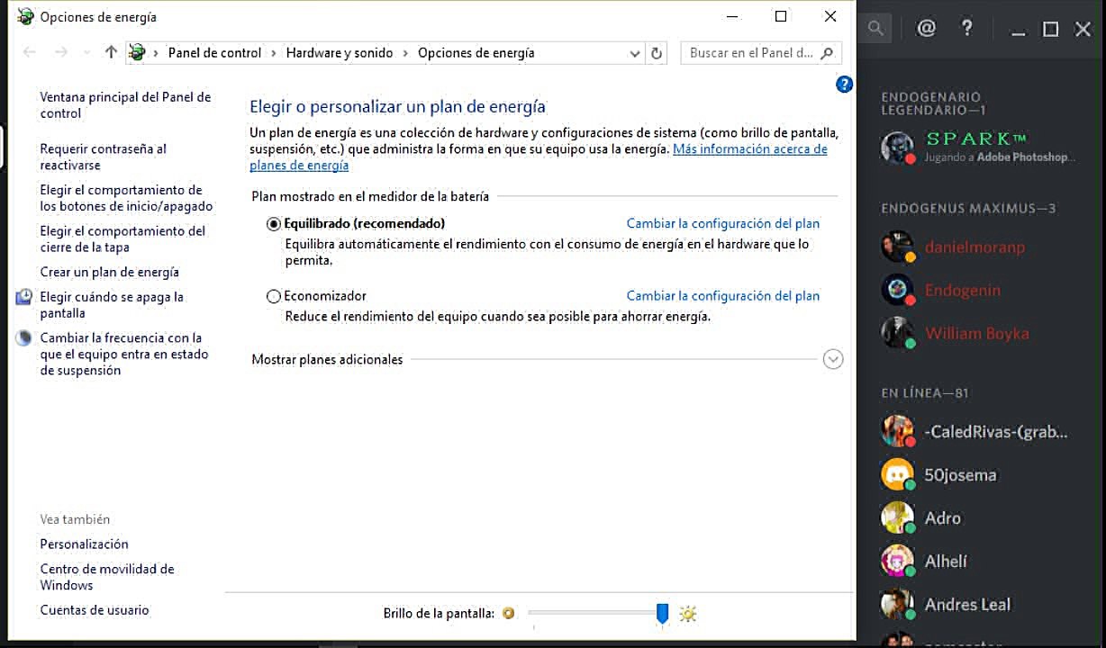Click -CaledRivas-(grab... name in Discord
Screen dimensions: 1106x648
[996, 431]
